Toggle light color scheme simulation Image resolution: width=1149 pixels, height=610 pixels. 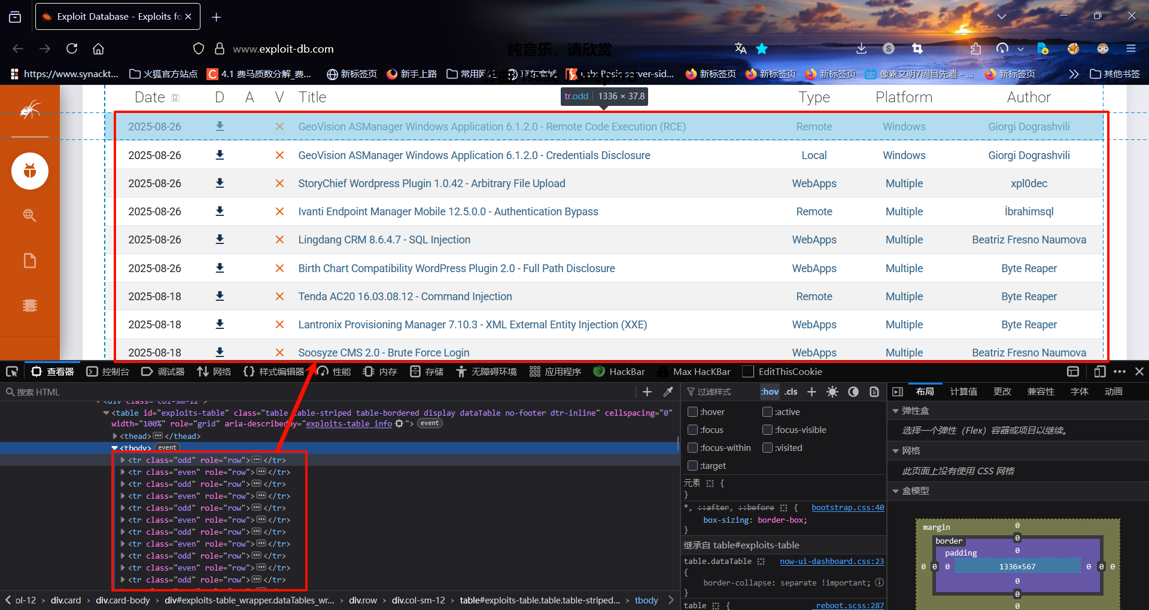point(832,392)
